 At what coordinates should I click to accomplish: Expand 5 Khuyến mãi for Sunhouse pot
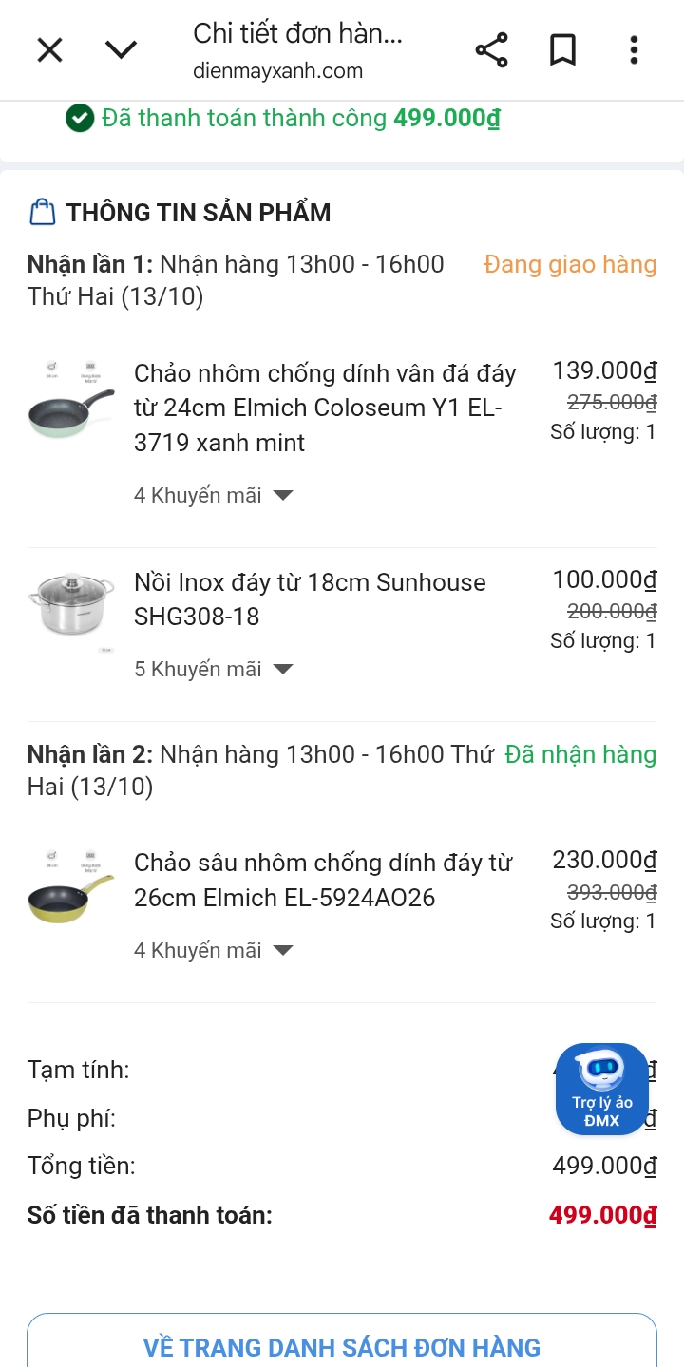[214, 669]
